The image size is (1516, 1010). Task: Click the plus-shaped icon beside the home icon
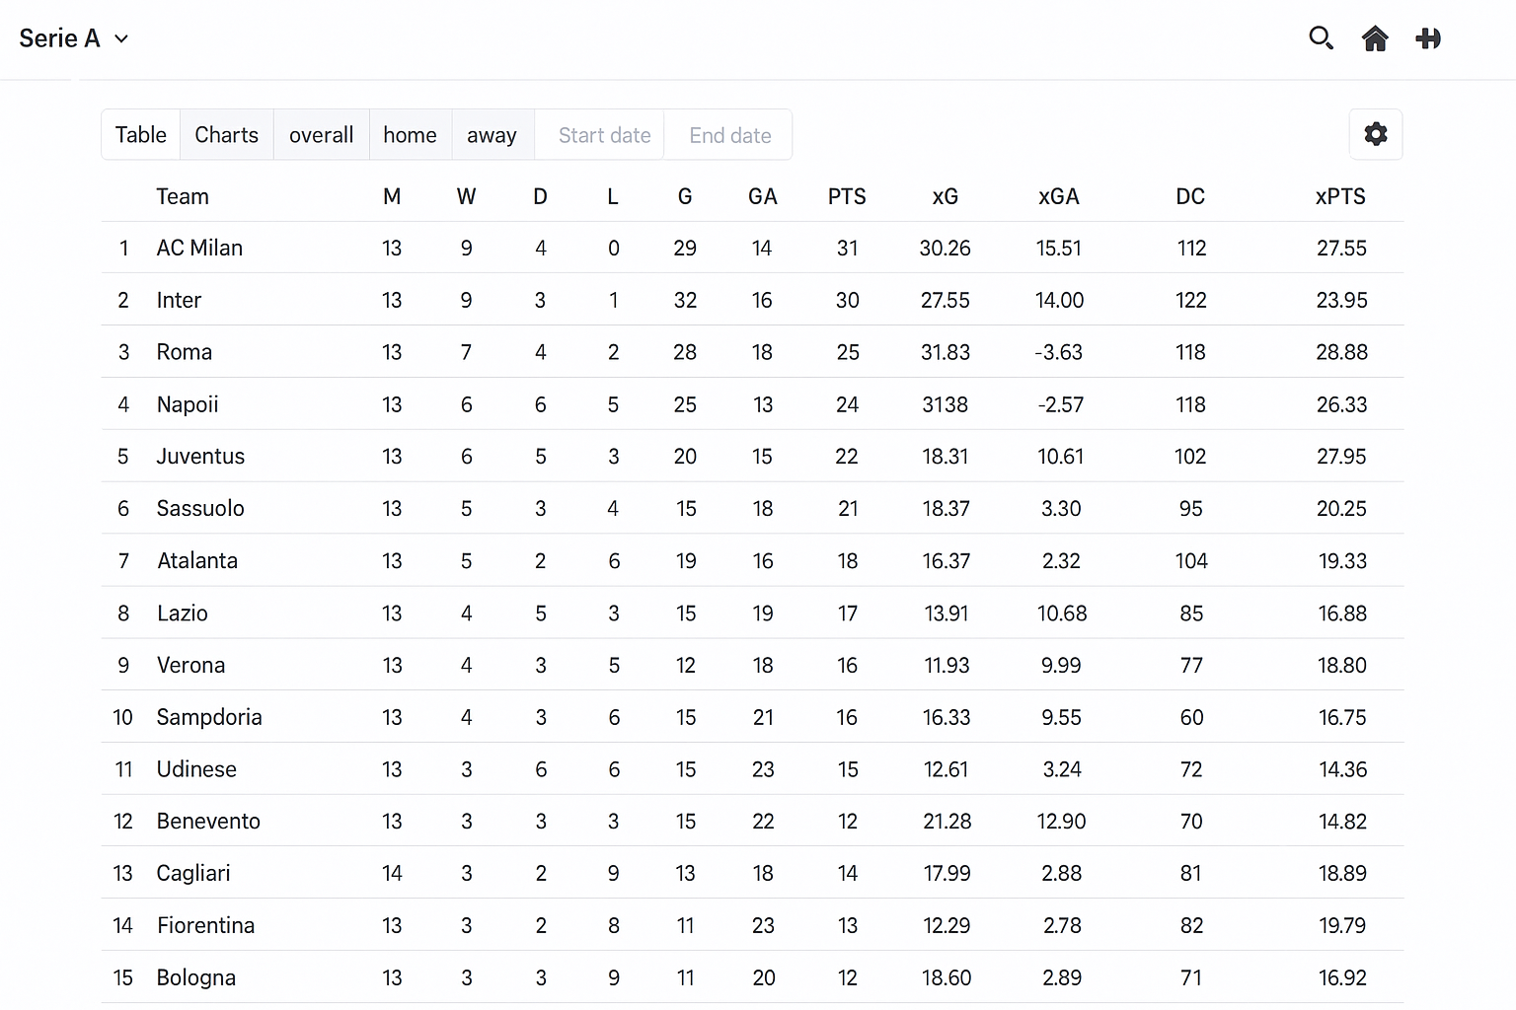point(1428,38)
